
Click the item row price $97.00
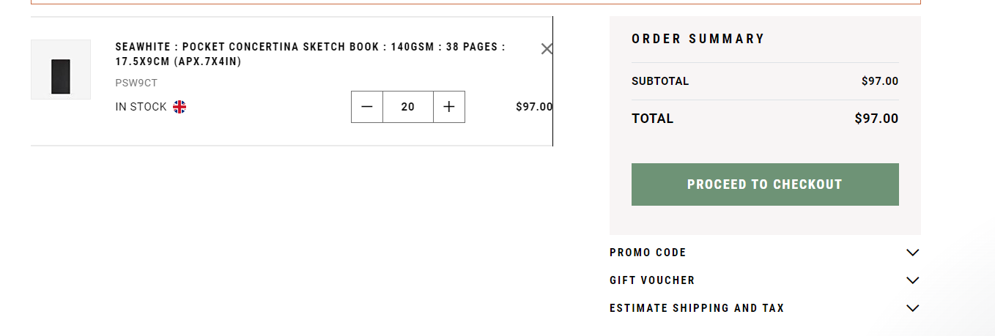(534, 107)
